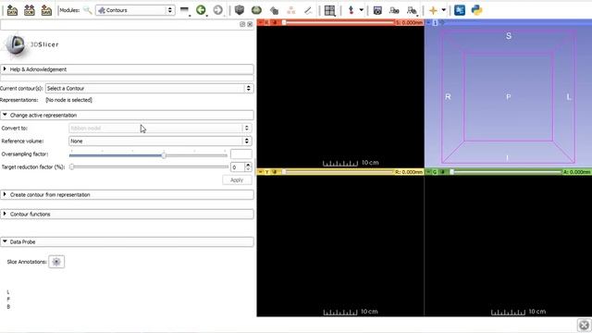Open the view layout selector icon
The width and height of the screenshot is (592, 333).
329,10
